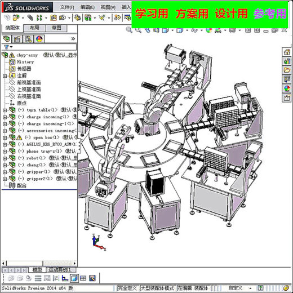Open Appearances color ball in task pane
The width and height of the screenshot is (293, 293).
pyautogui.click(x=287, y=88)
